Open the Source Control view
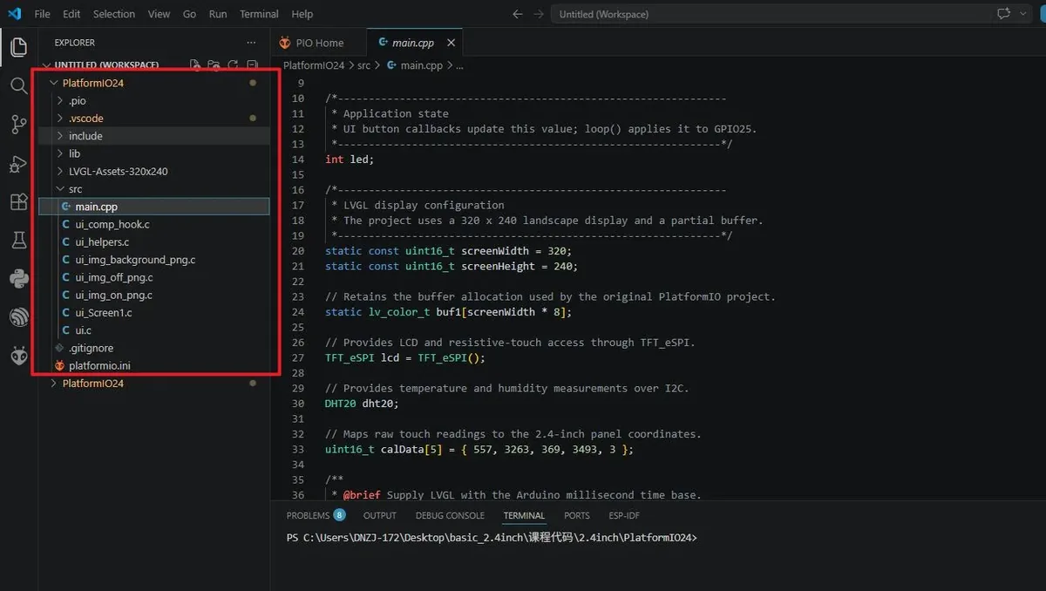 tap(18, 125)
